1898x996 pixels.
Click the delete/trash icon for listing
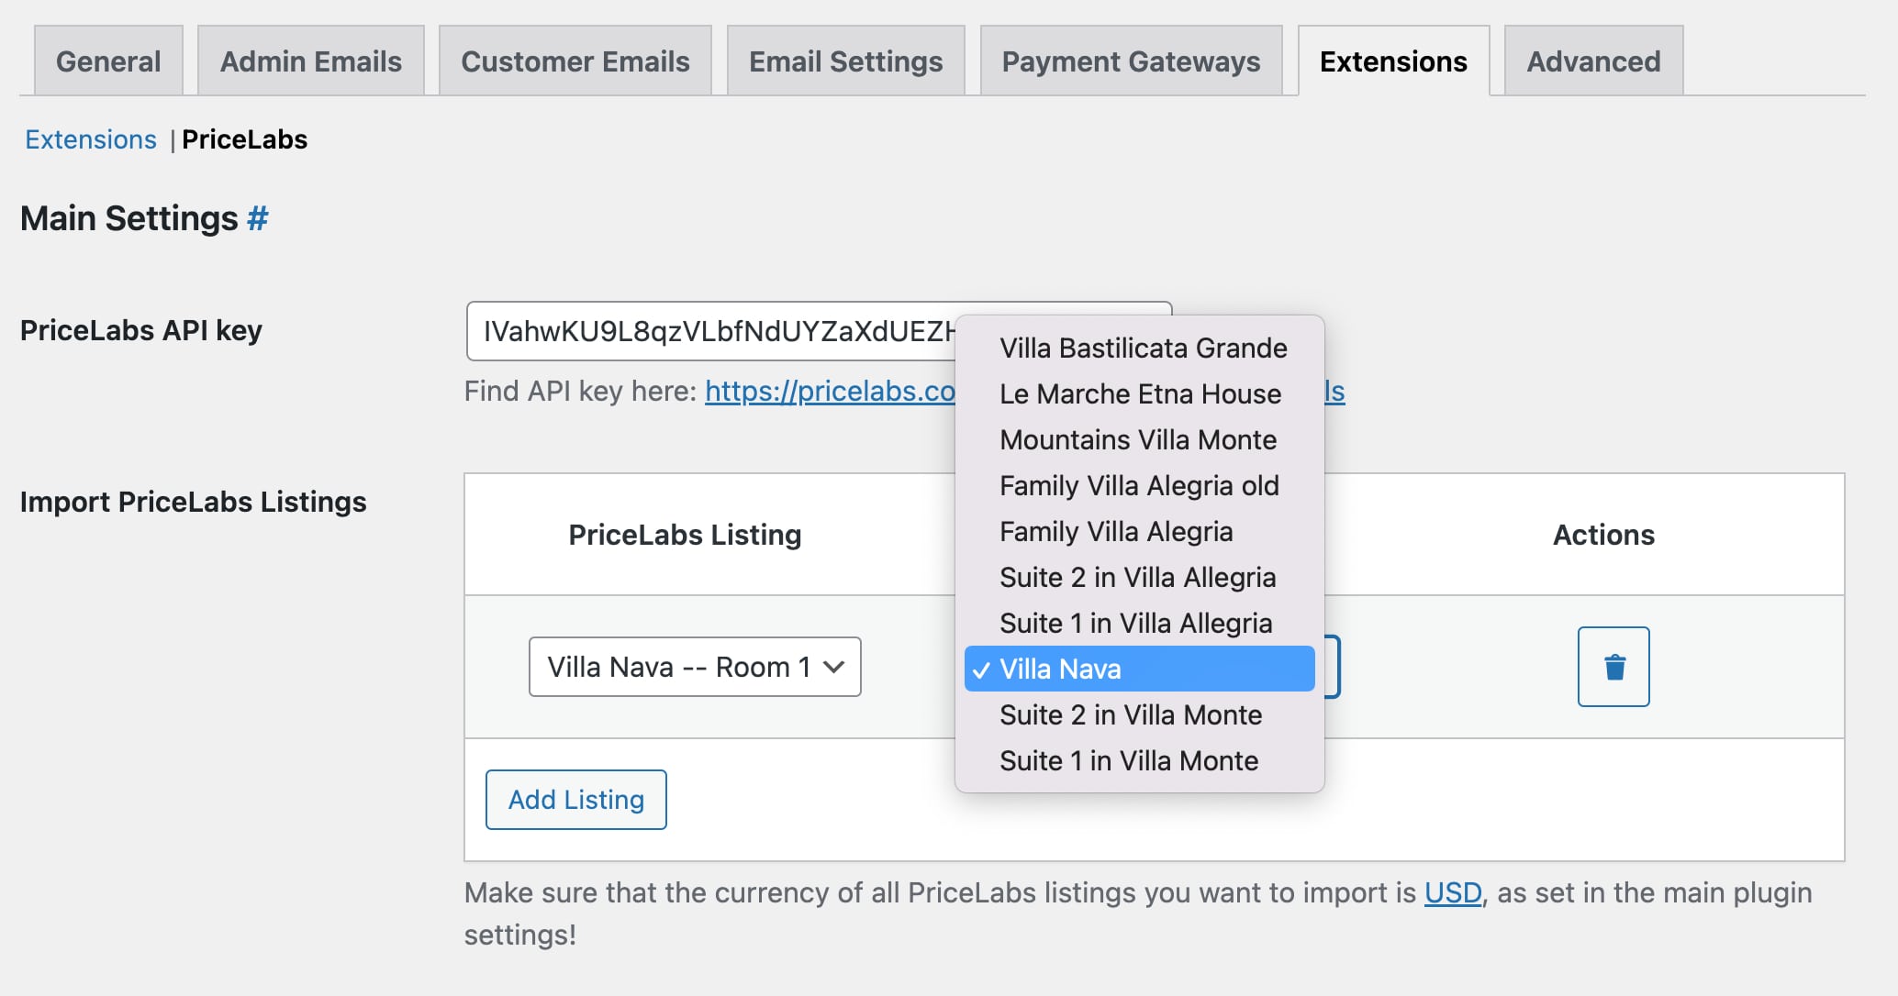pos(1613,666)
